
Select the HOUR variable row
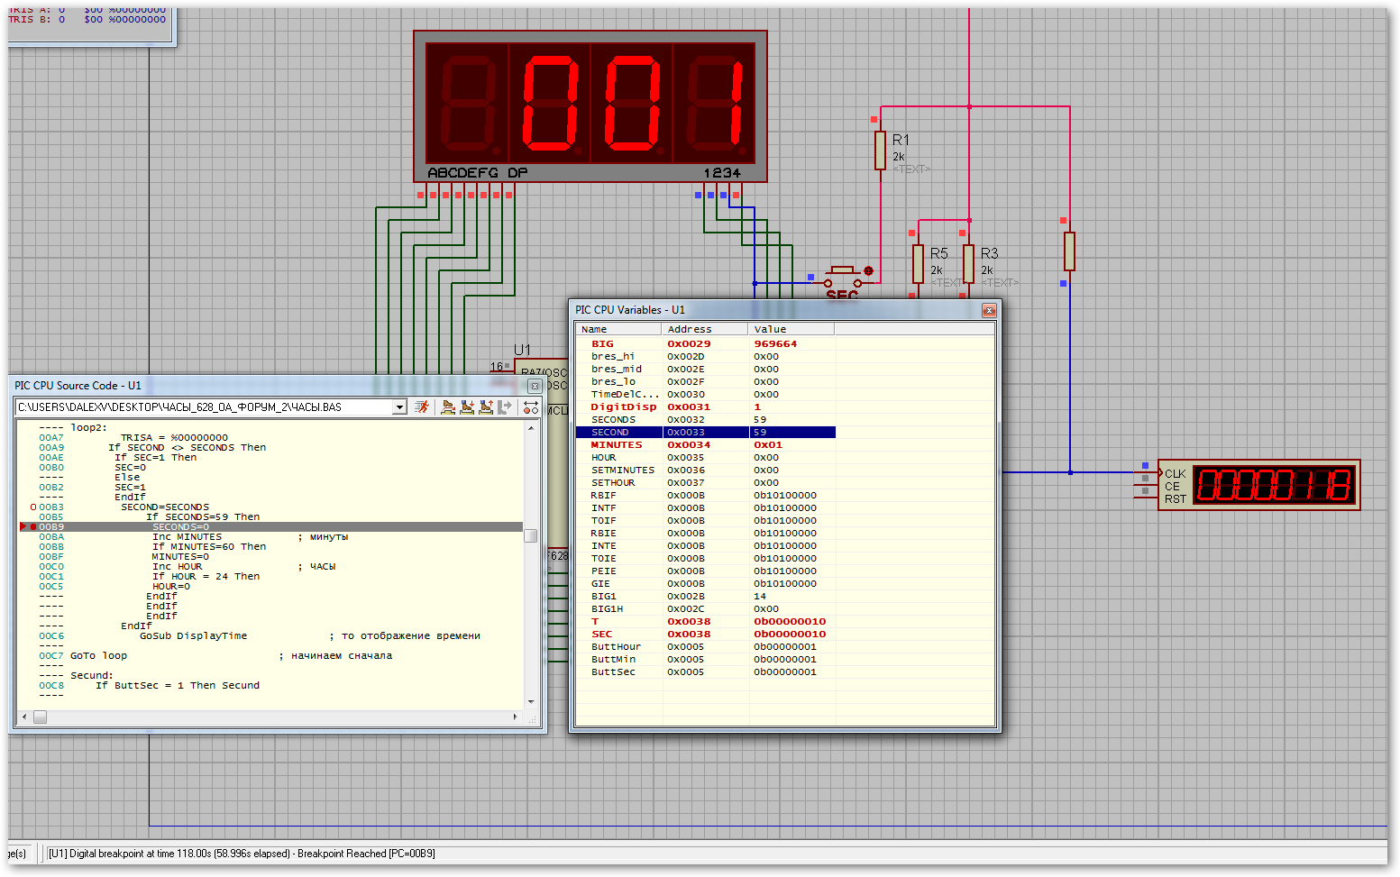coord(706,458)
